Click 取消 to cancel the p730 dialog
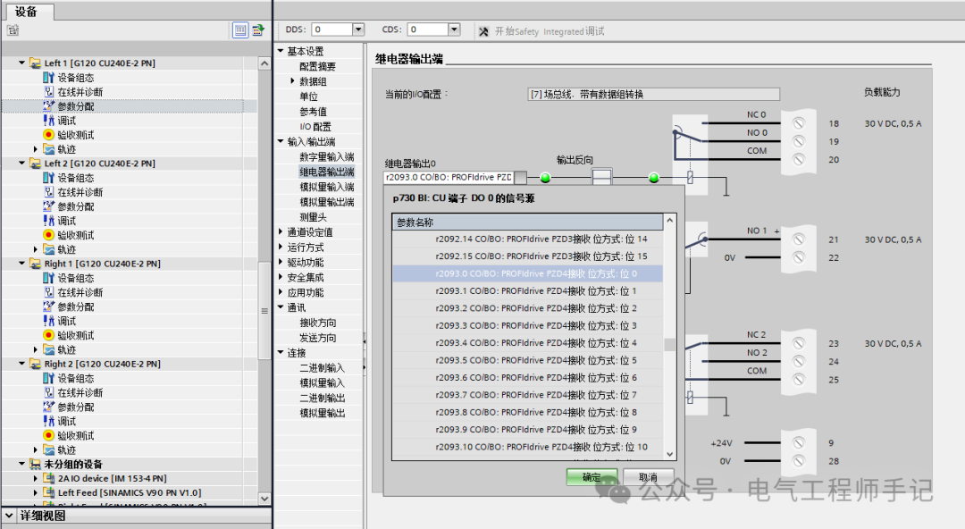965x529 pixels. (x=648, y=477)
